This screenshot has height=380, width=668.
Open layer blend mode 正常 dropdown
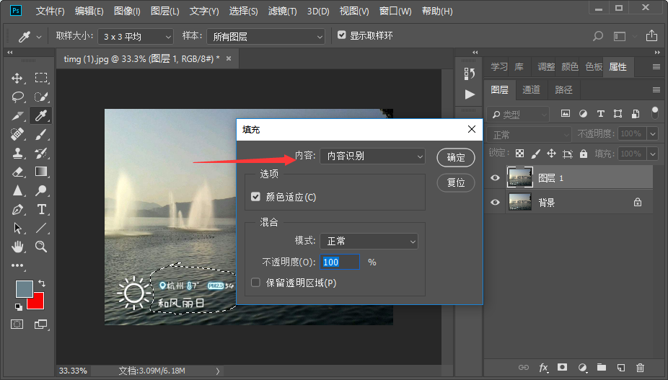pyautogui.click(x=529, y=135)
